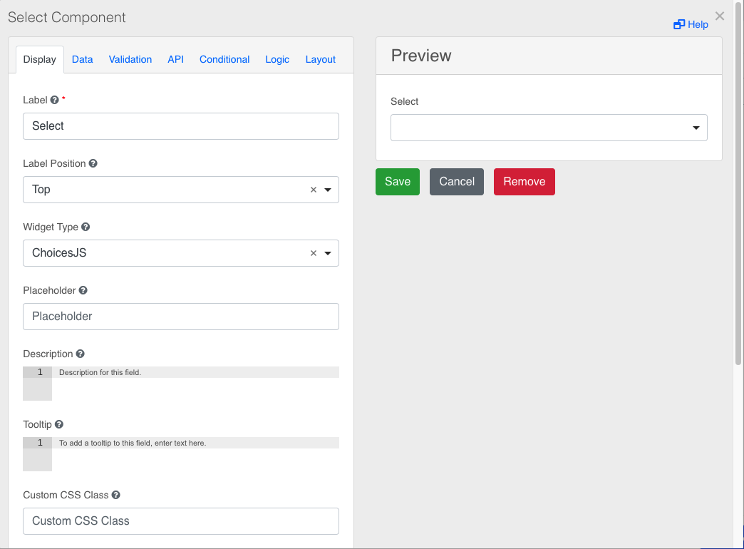Screen dimensions: 744x549
Task: Open help tooltip for Label field
Action: click(x=55, y=100)
